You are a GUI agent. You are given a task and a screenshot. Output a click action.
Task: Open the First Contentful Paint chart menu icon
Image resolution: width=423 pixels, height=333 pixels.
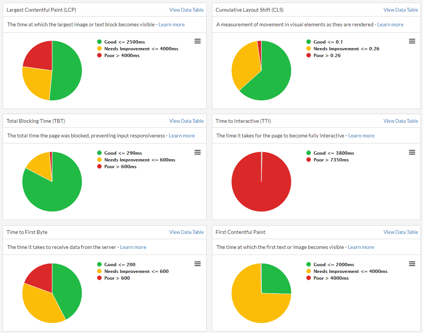(x=412, y=264)
